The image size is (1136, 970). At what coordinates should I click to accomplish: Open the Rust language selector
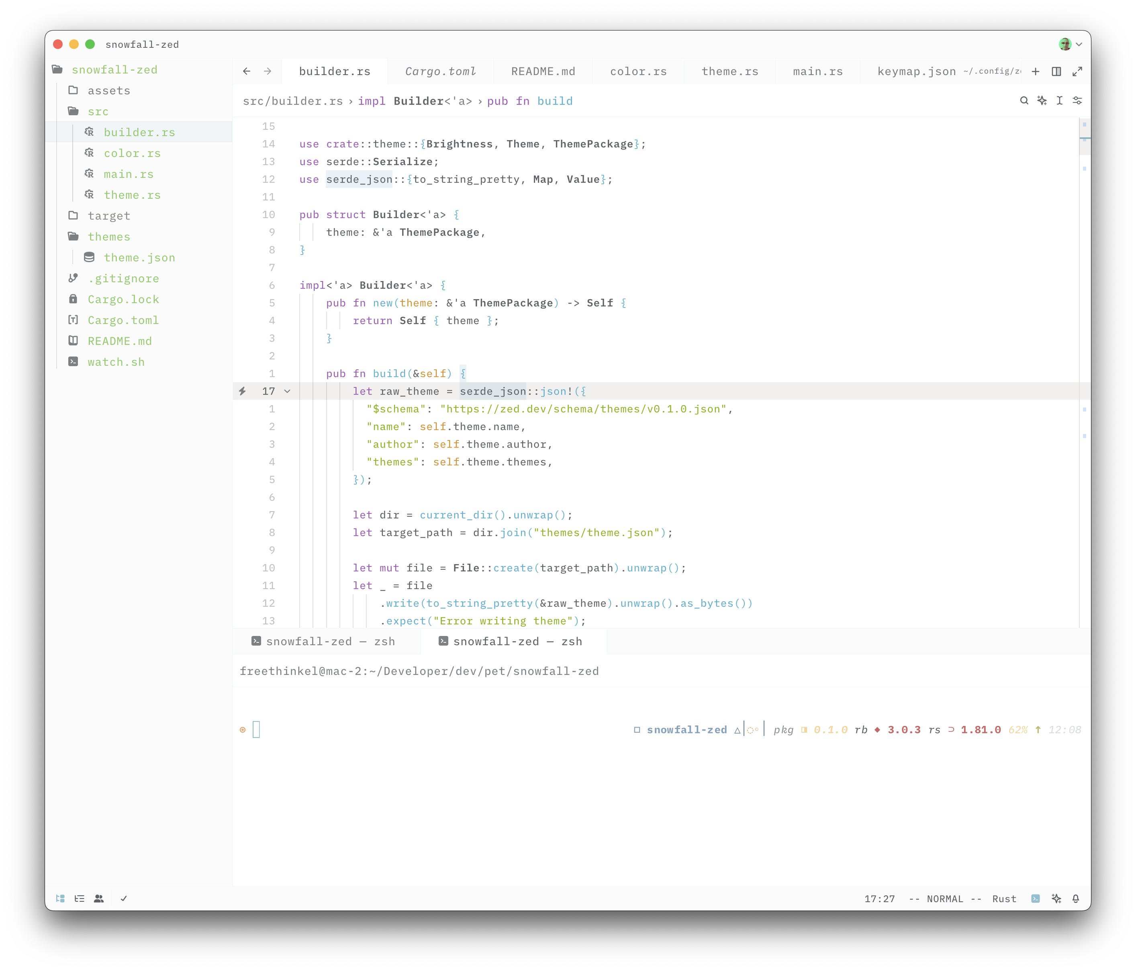[1004, 899]
